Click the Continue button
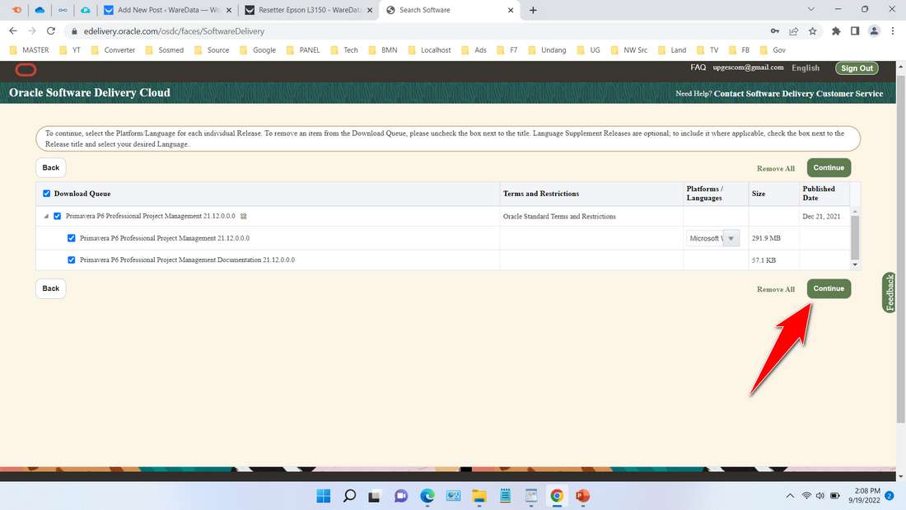The width and height of the screenshot is (906, 510). pos(829,288)
